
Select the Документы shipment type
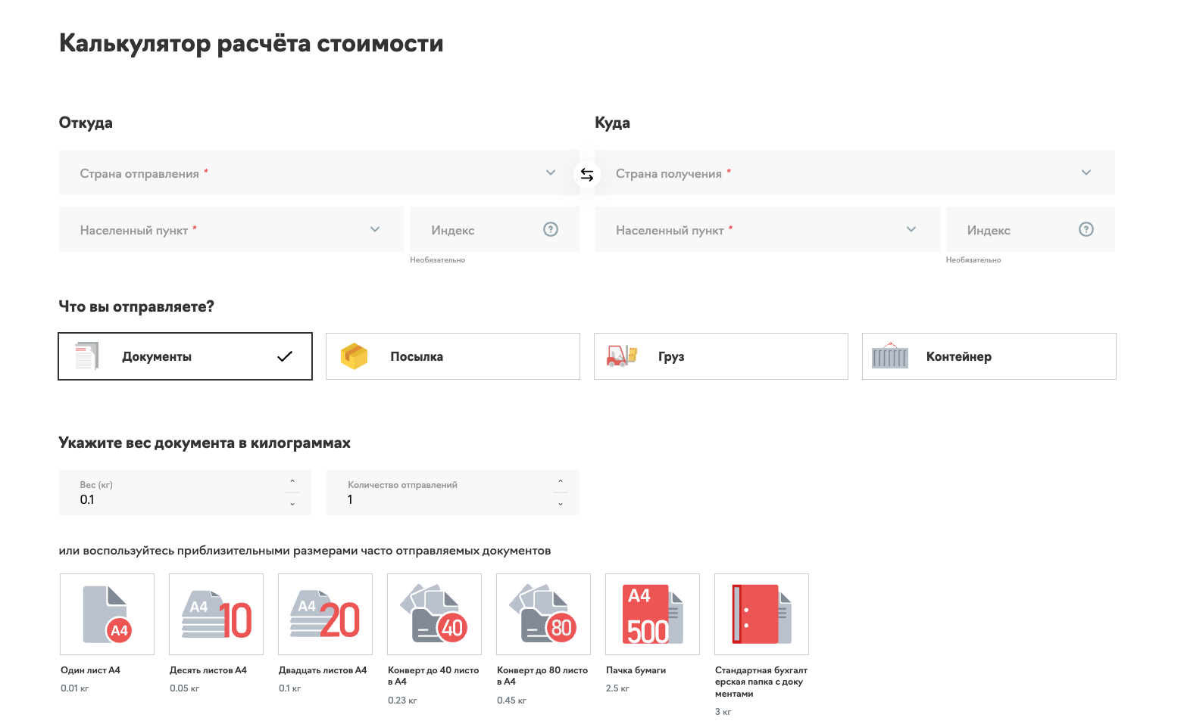pos(185,356)
